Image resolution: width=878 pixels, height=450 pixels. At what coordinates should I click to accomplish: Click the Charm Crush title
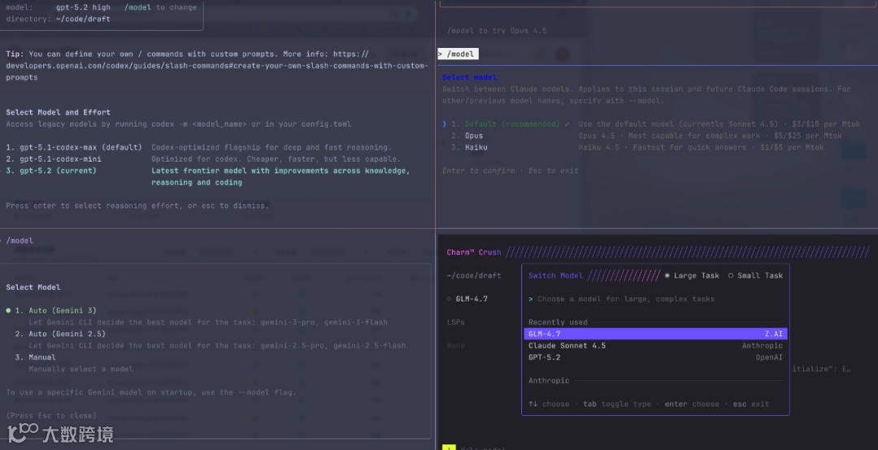click(x=474, y=253)
